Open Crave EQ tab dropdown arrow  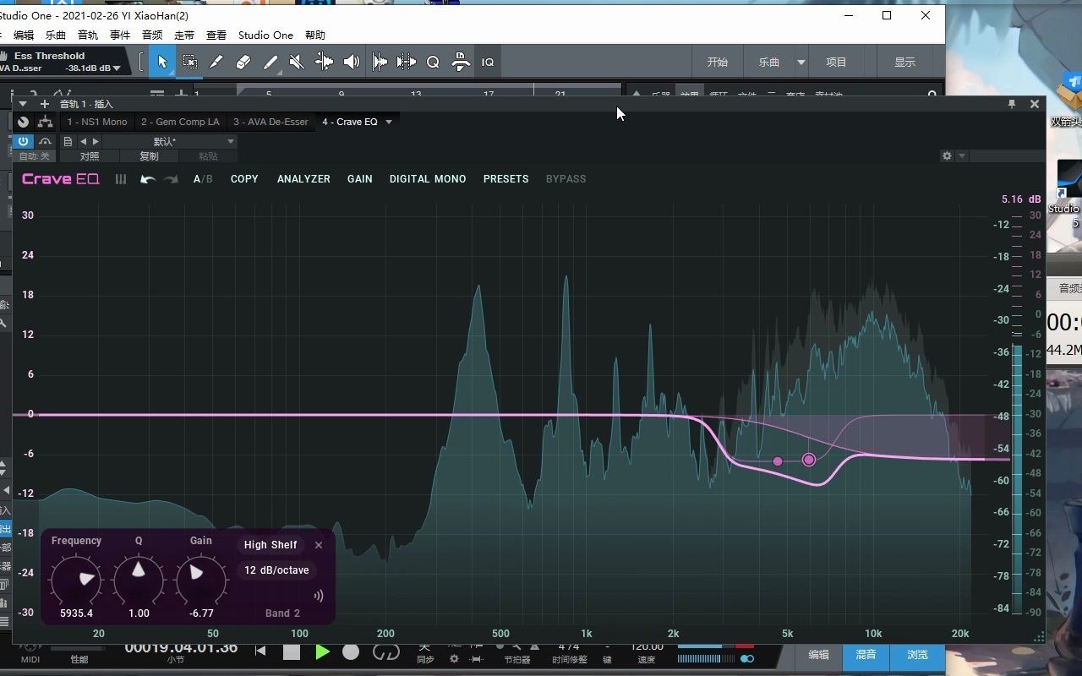tap(389, 122)
